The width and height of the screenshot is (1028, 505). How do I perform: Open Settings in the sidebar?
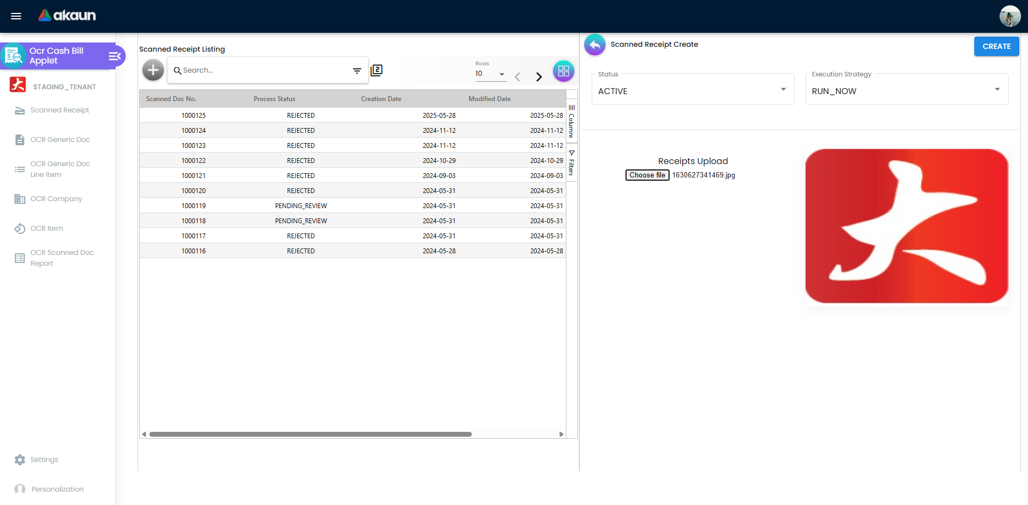click(x=44, y=460)
